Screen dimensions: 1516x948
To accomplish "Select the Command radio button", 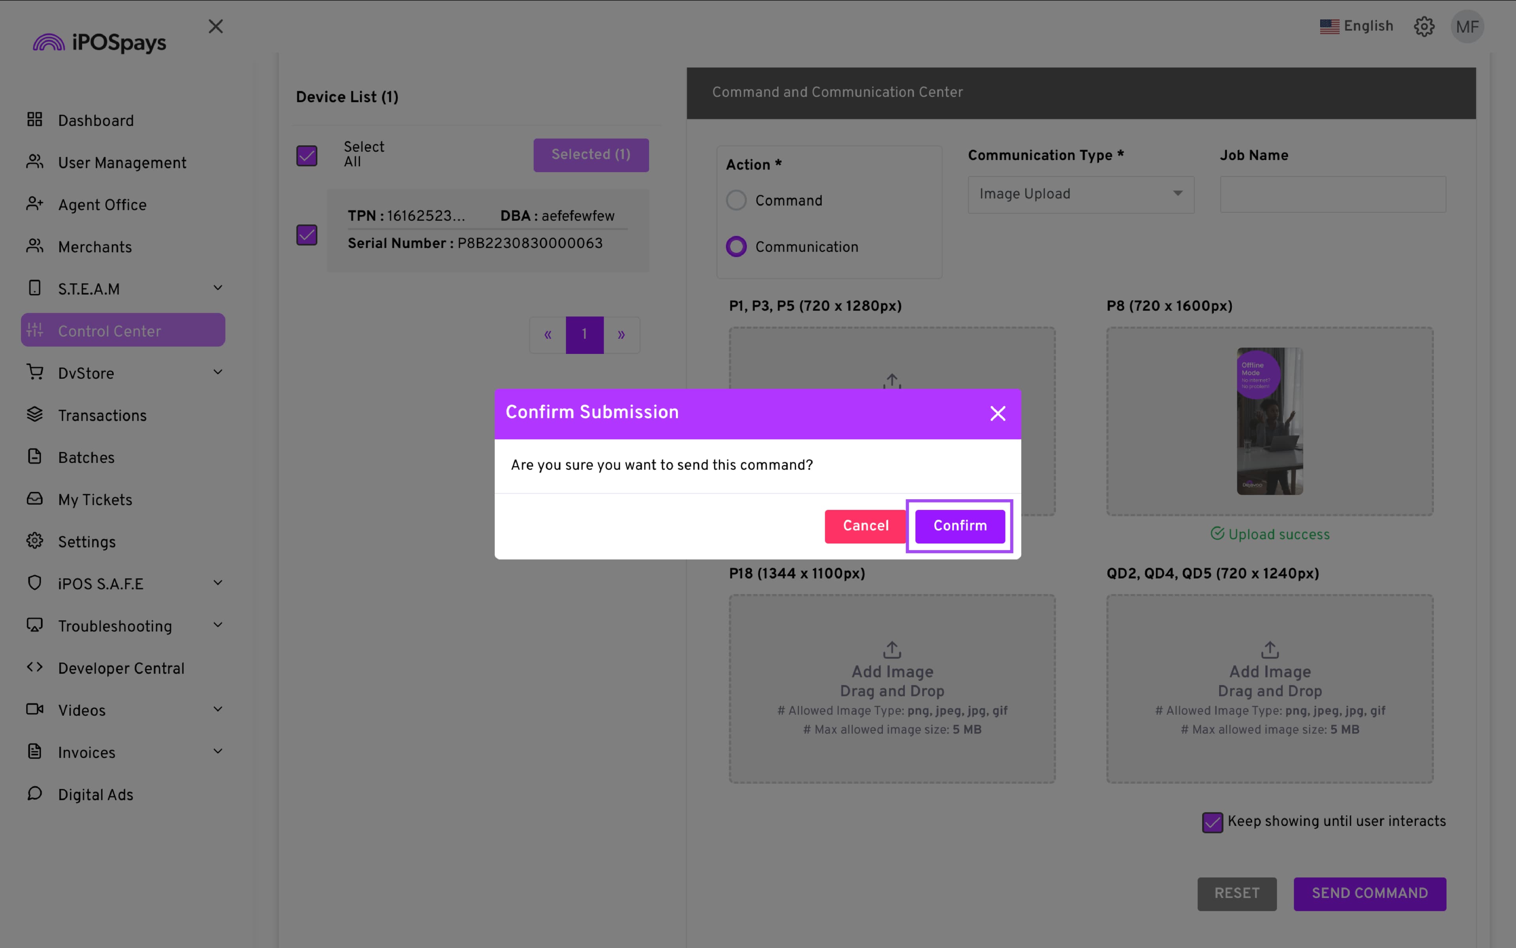I will click(736, 201).
